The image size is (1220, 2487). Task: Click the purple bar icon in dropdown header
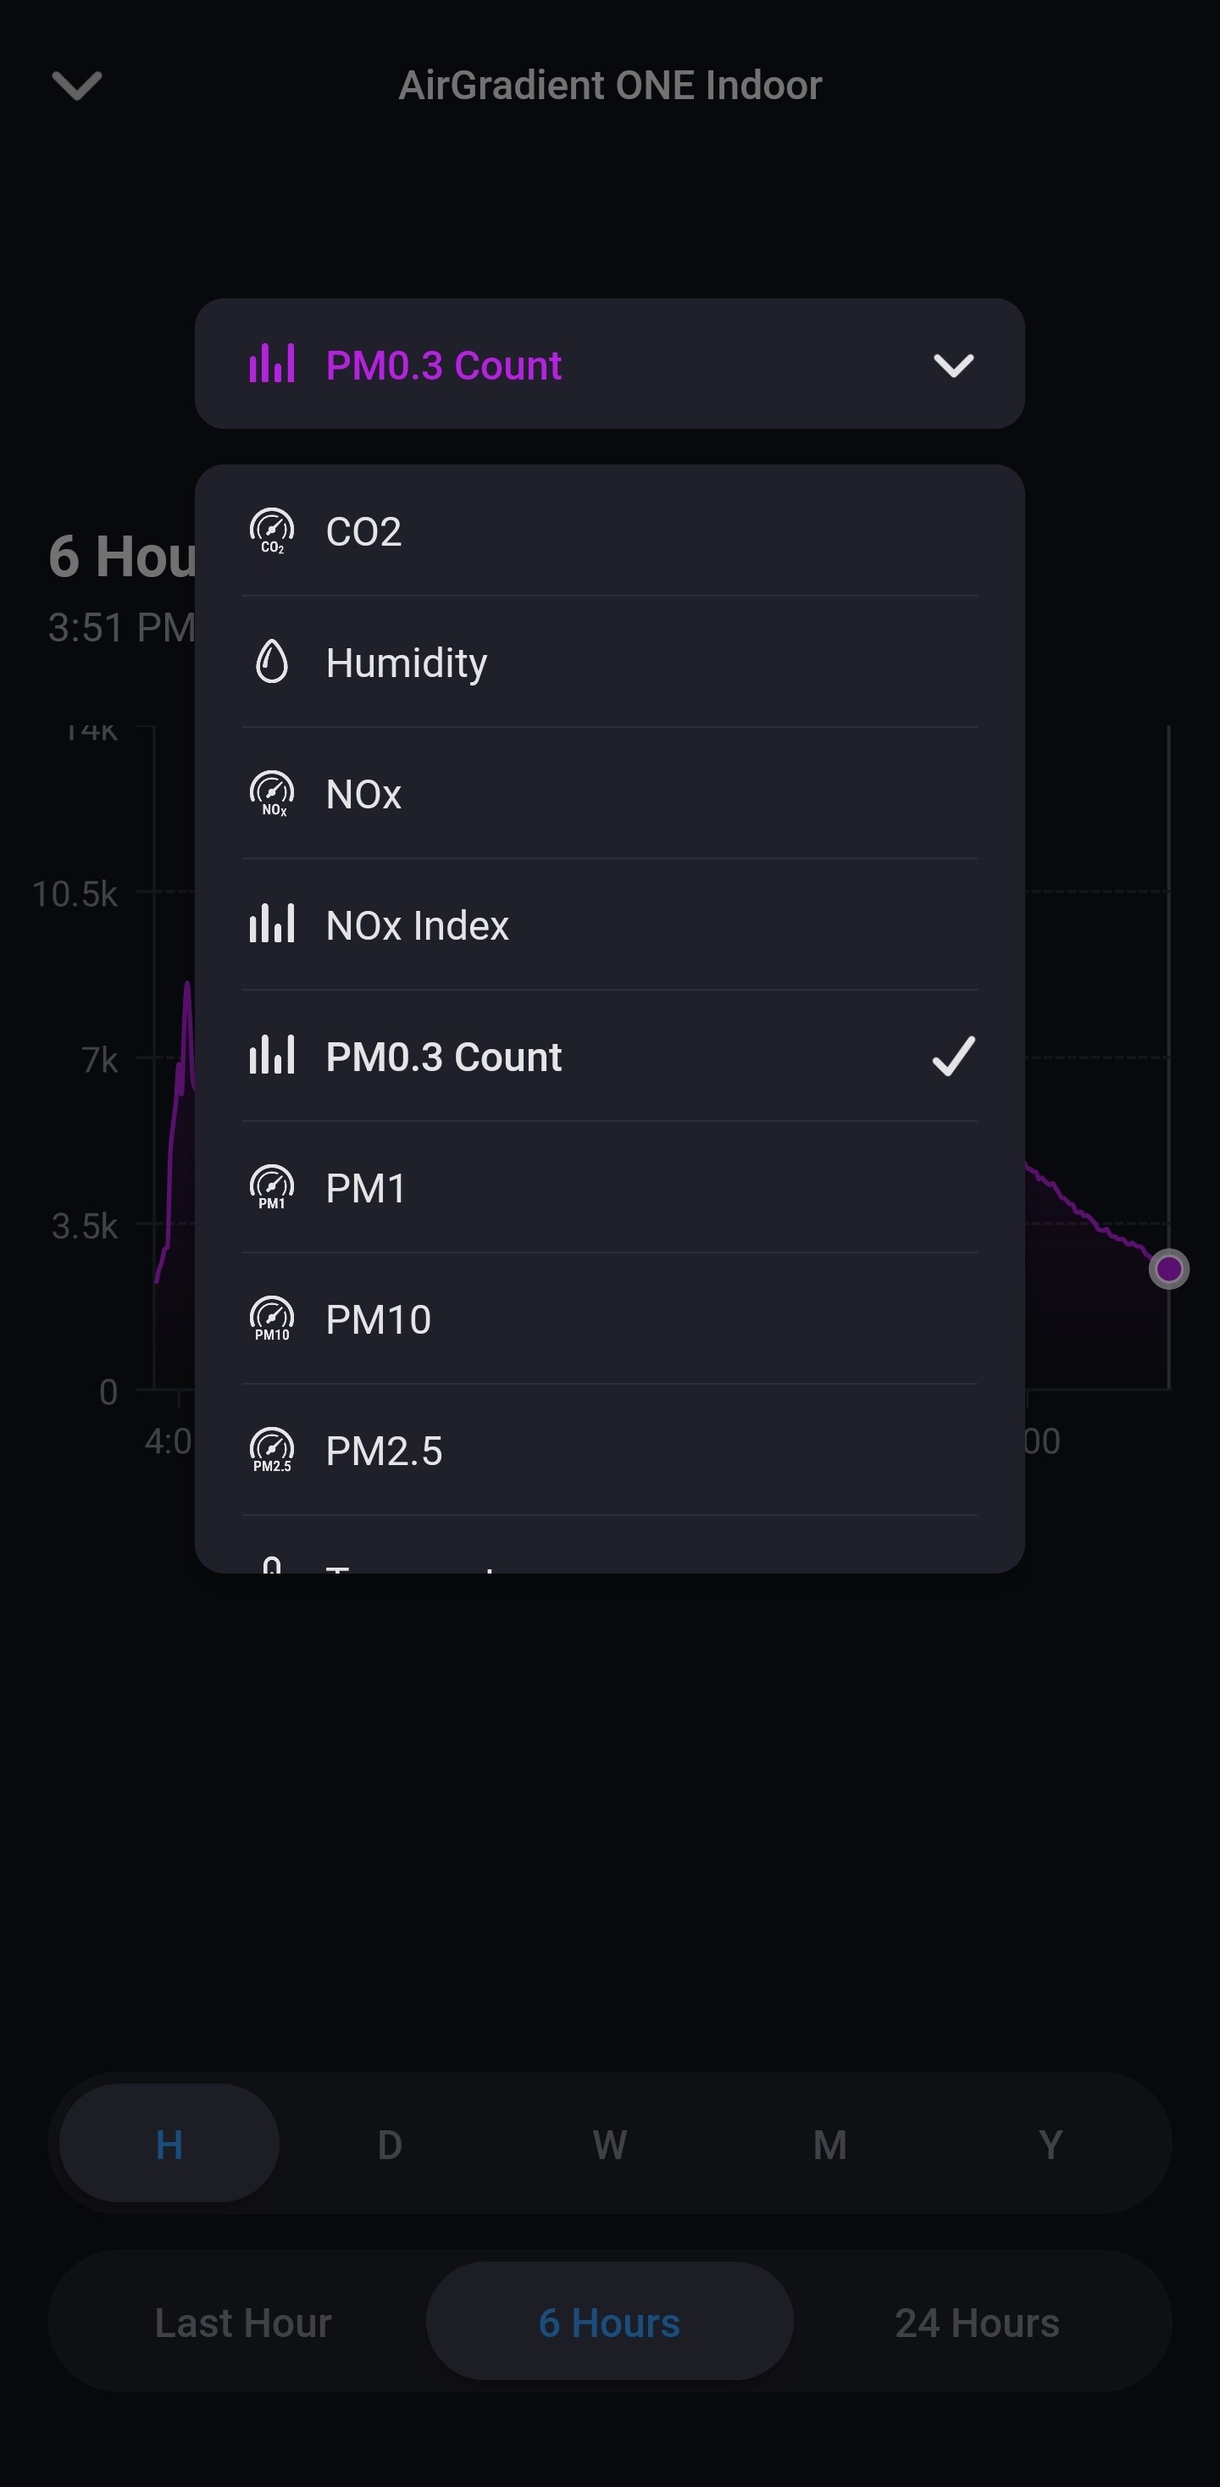[x=272, y=365]
